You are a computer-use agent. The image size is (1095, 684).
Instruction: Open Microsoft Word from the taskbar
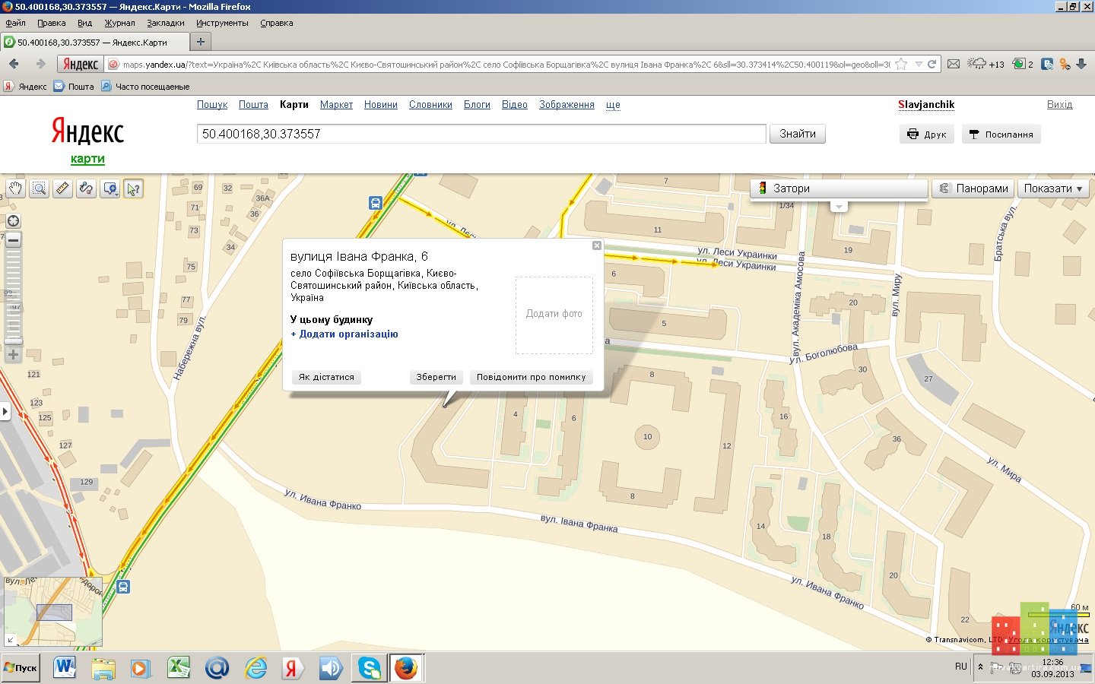coord(65,669)
